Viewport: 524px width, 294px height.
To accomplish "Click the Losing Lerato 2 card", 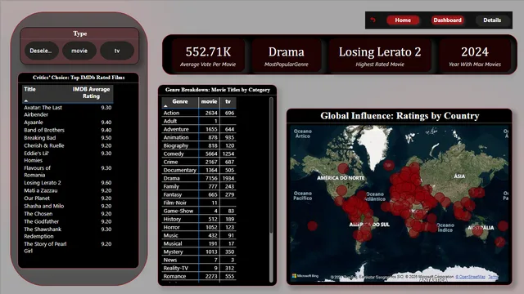I will pyautogui.click(x=380, y=56).
